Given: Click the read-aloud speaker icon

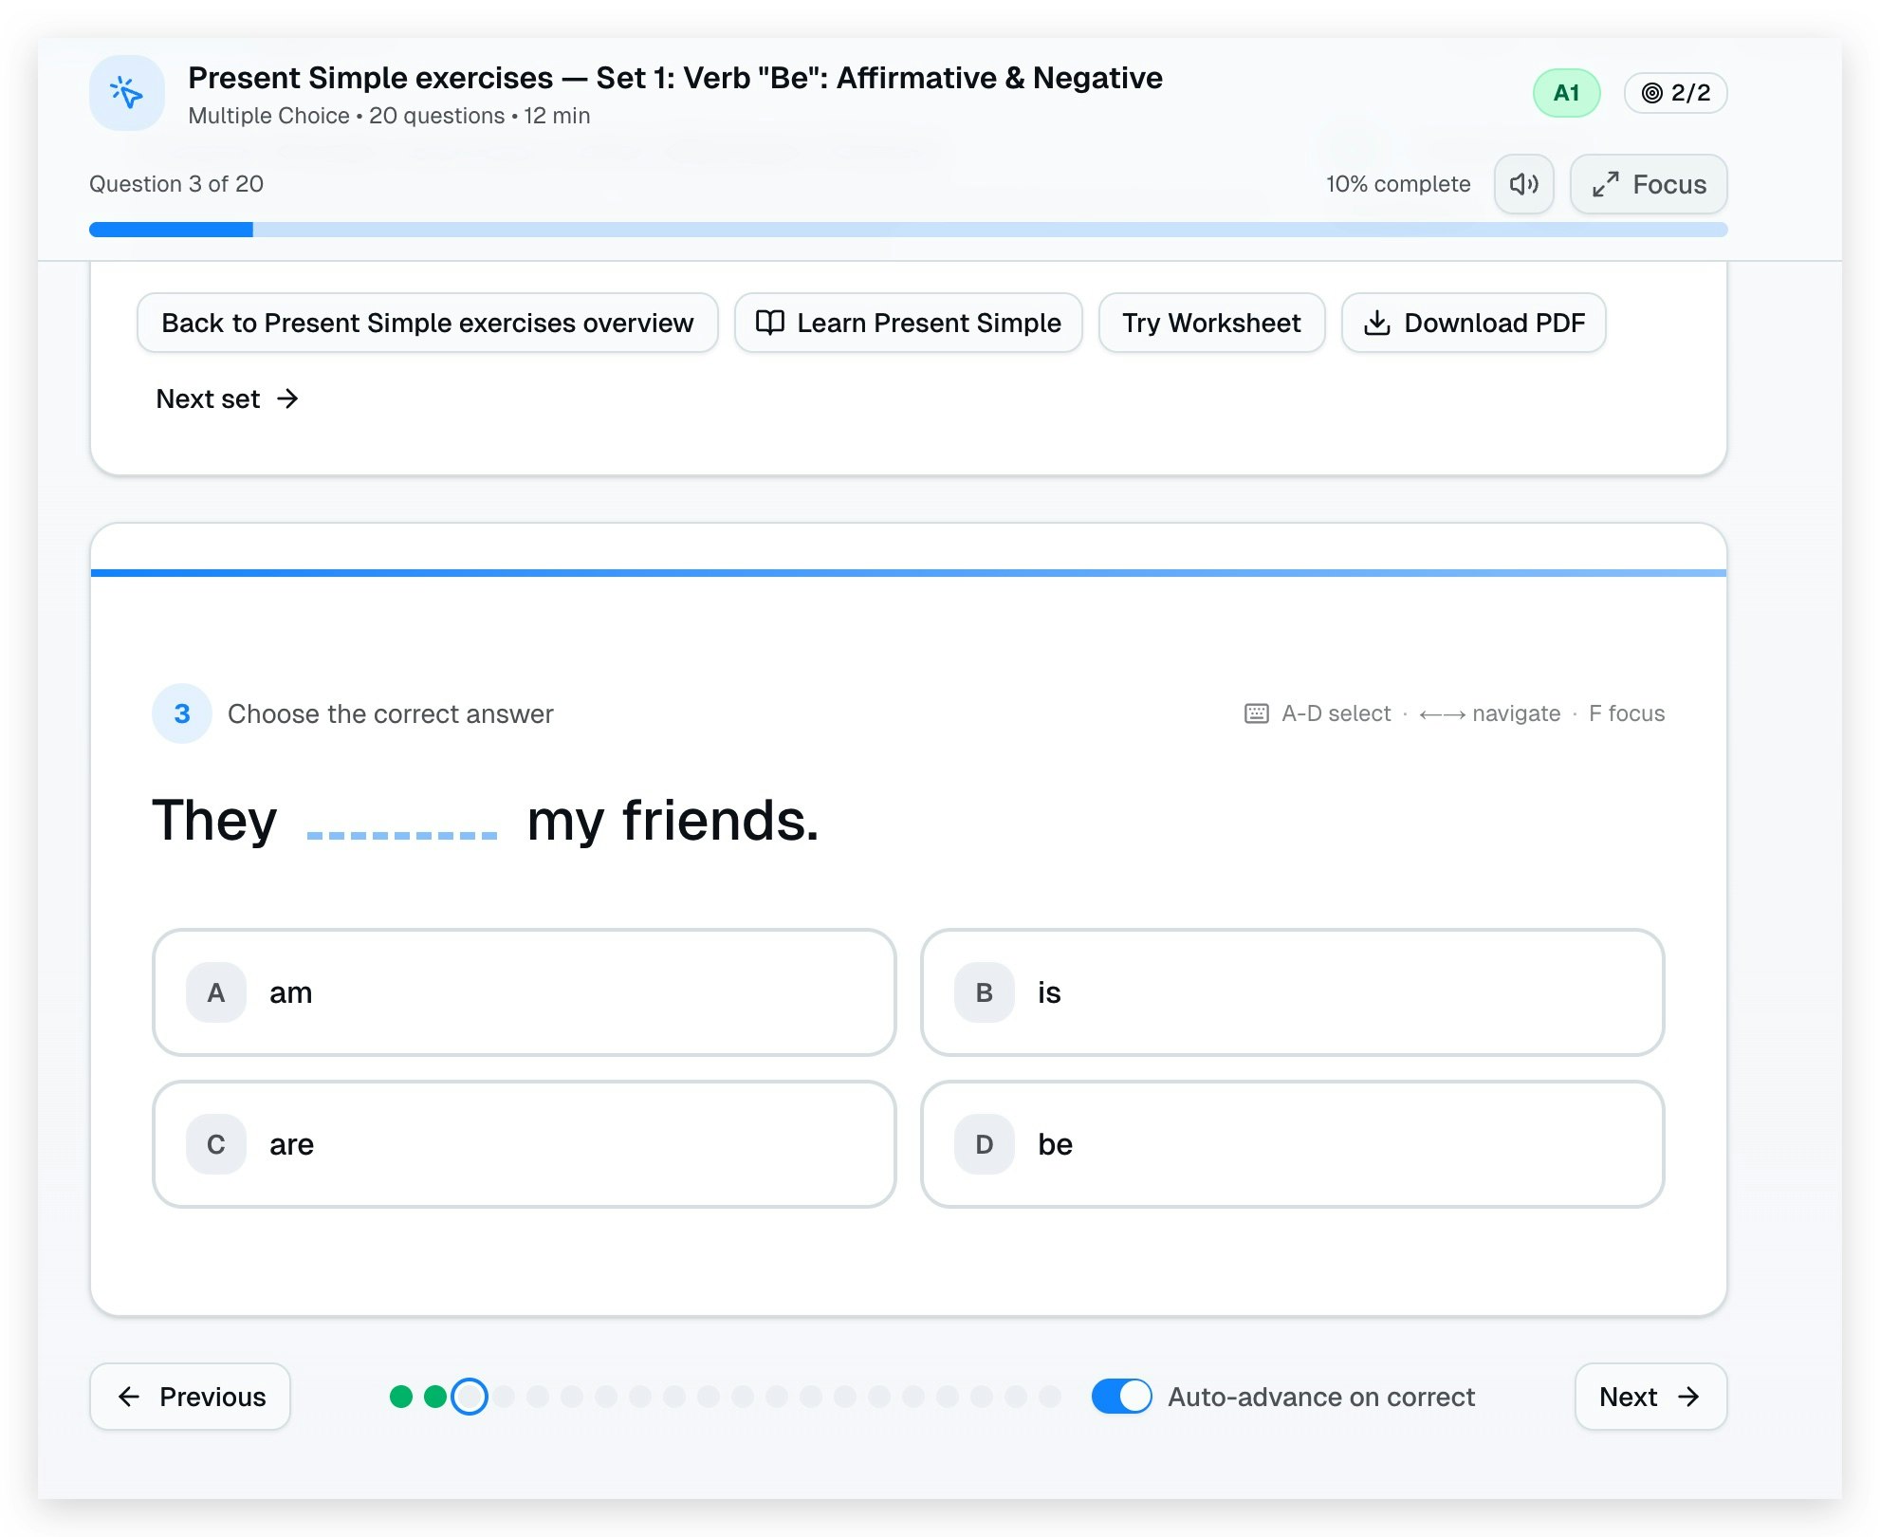Looking at the screenshot, I should click(1523, 184).
